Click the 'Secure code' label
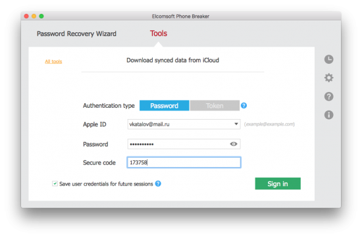The image size is (362, 238). coord(99,162)
